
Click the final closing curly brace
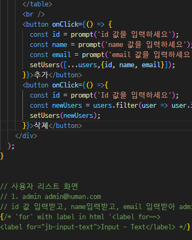point(2,156)
